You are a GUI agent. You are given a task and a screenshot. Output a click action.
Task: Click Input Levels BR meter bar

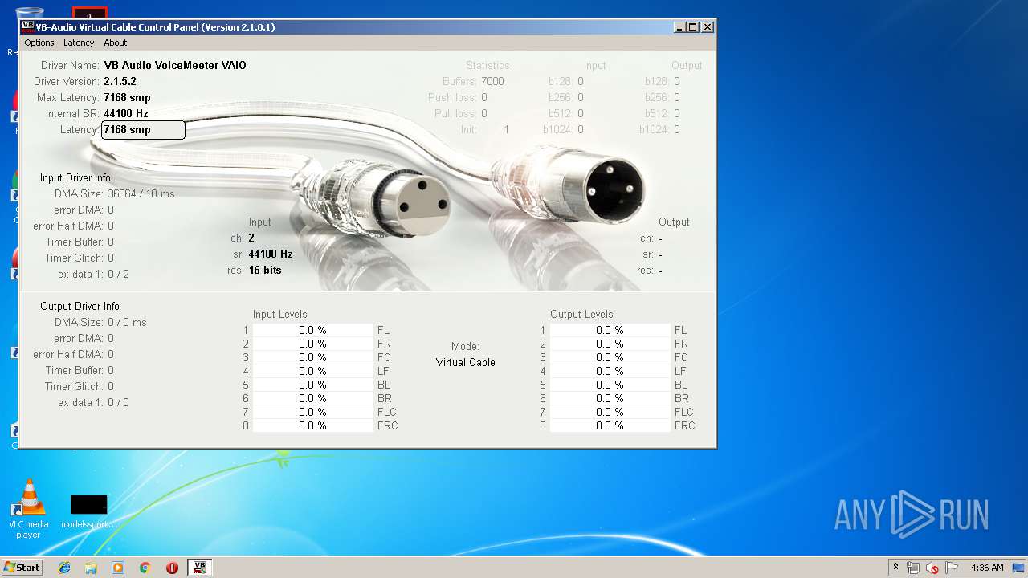click(x=313, y=398)
